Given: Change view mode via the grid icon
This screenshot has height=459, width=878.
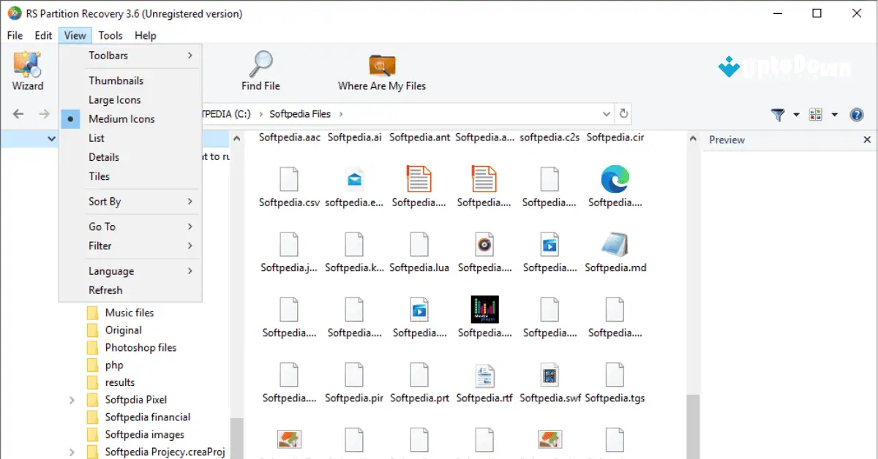Looking at the screenshot, I should coord(814,115).
